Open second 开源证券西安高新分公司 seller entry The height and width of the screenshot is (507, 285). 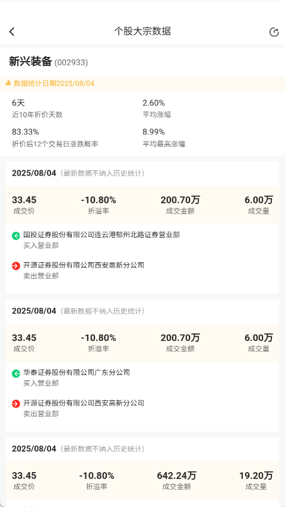(84, 403)
